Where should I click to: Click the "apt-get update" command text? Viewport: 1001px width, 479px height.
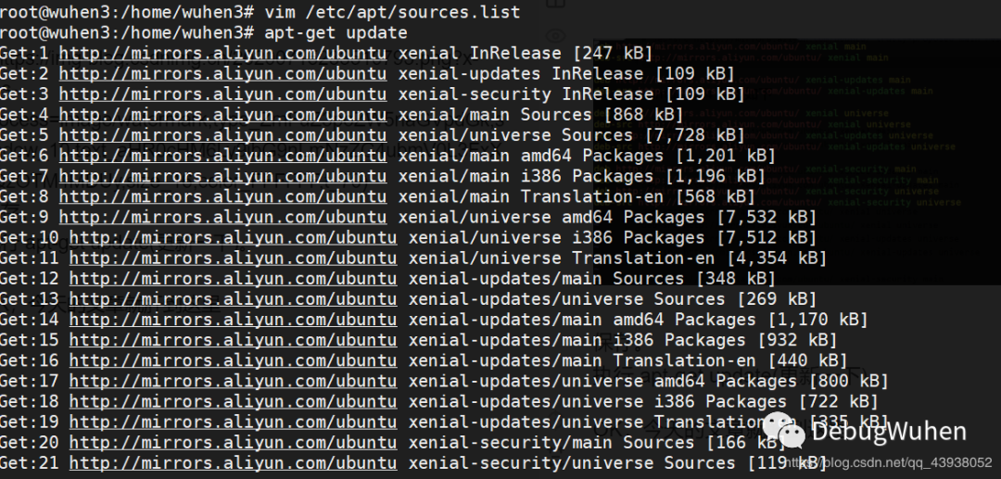[x=336, y=33]
